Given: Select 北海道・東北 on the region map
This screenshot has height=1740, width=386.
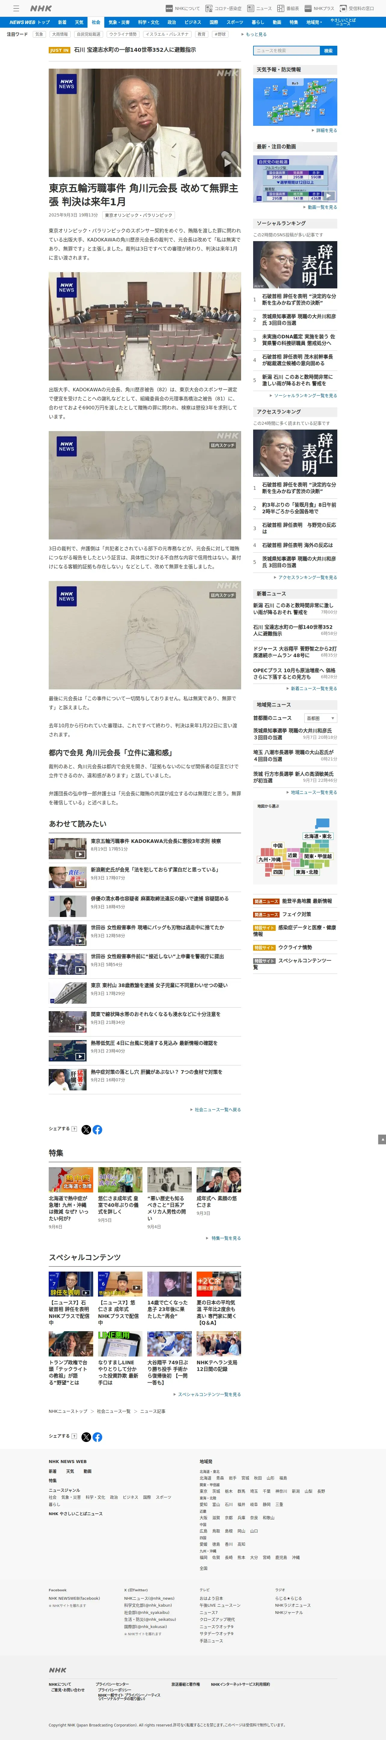Looking at the screenshot, I should (x=318, y=836).
